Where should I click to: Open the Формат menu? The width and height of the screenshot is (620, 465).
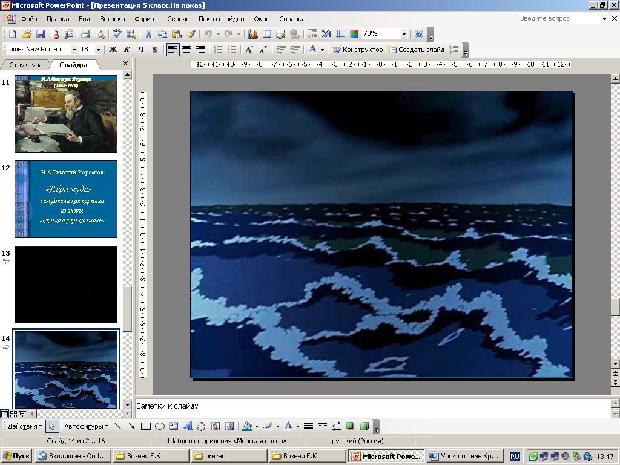coord(146,19)
